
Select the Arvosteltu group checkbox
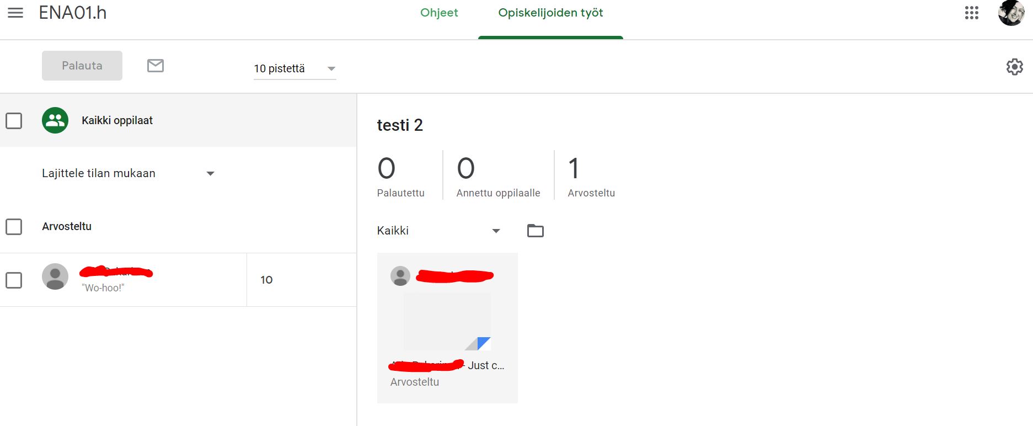point(14,227)
